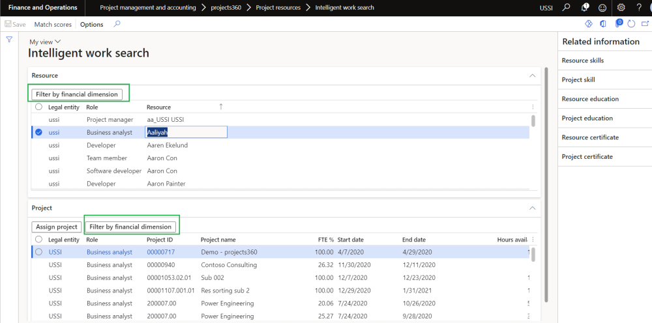
Task: Open project ID 00000717 link
Action: coord(160,252)
